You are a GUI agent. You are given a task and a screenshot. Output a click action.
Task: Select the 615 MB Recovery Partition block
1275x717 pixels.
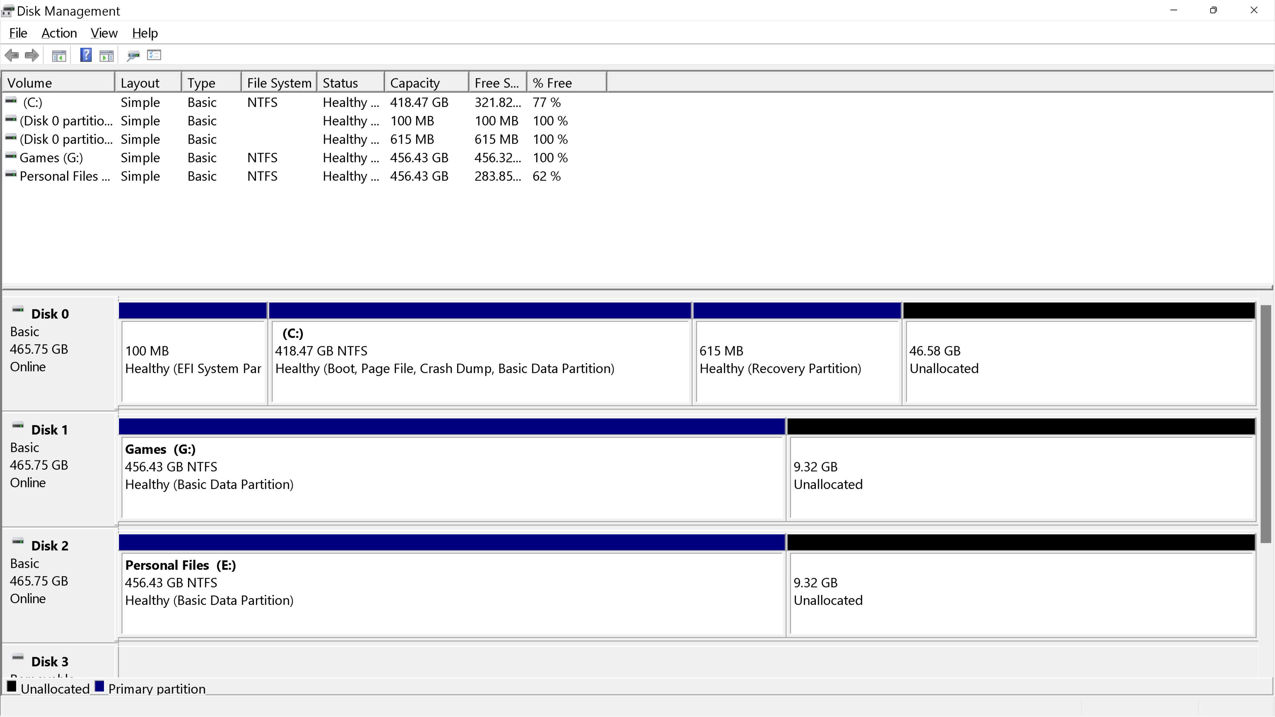click(x=797, y=354)
